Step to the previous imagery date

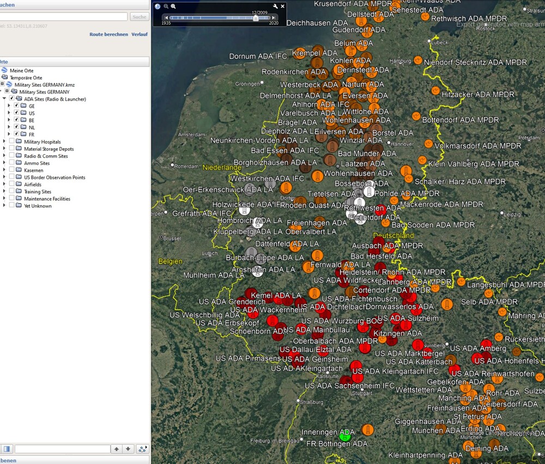point(166,18)
